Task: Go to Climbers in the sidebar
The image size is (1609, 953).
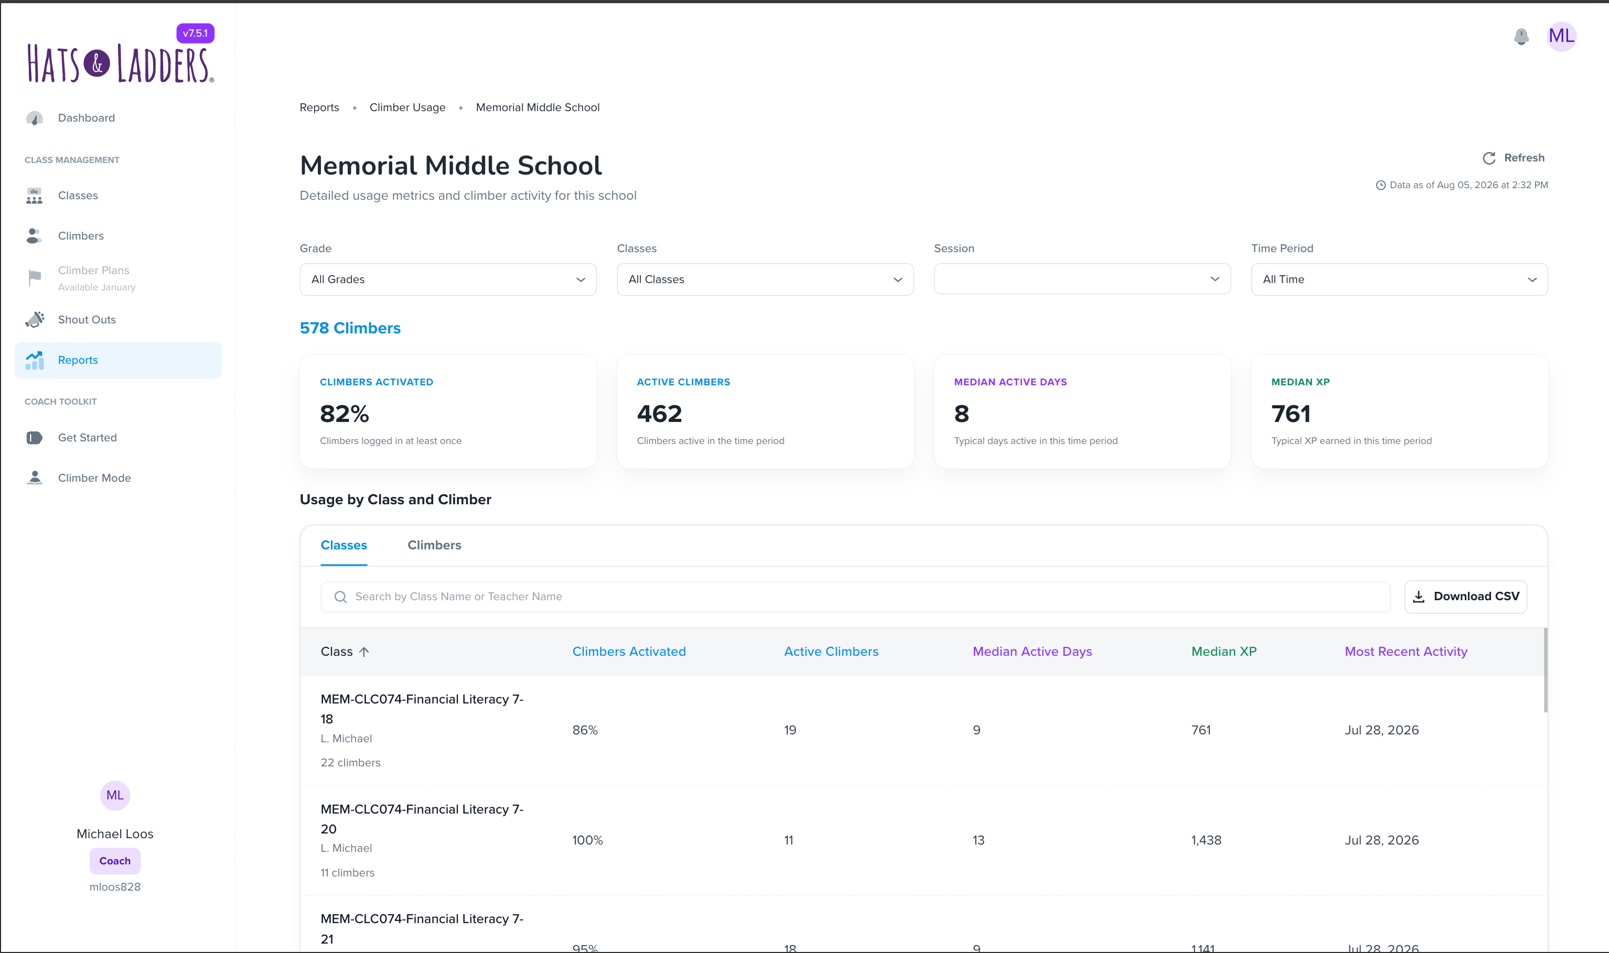Action: [118, 236]
